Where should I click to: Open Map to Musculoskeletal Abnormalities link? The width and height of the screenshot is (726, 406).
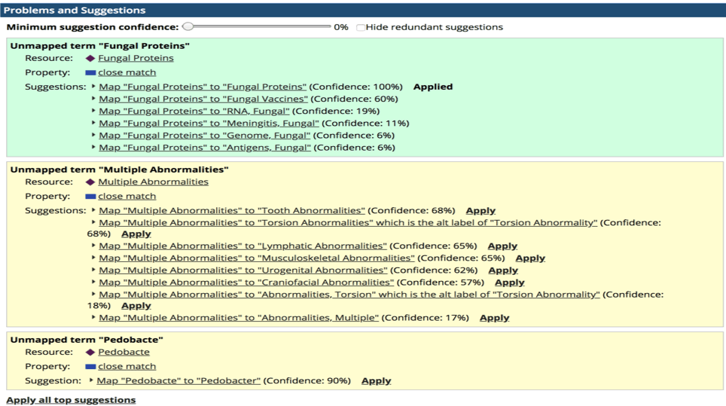coord(257,258)
